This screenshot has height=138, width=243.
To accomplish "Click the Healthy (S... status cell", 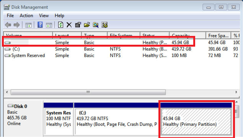I will [x=155, y=55].
